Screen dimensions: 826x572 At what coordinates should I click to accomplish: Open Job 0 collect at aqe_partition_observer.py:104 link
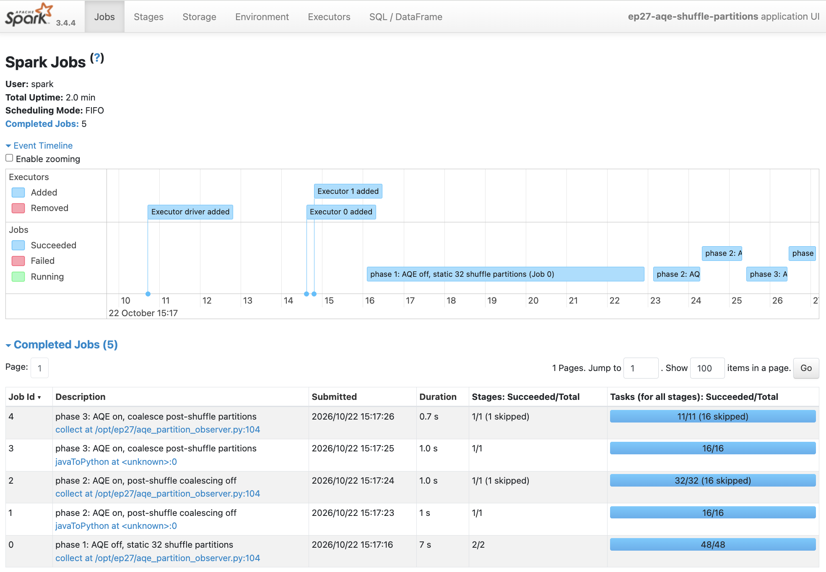click(x=158, y=558)
